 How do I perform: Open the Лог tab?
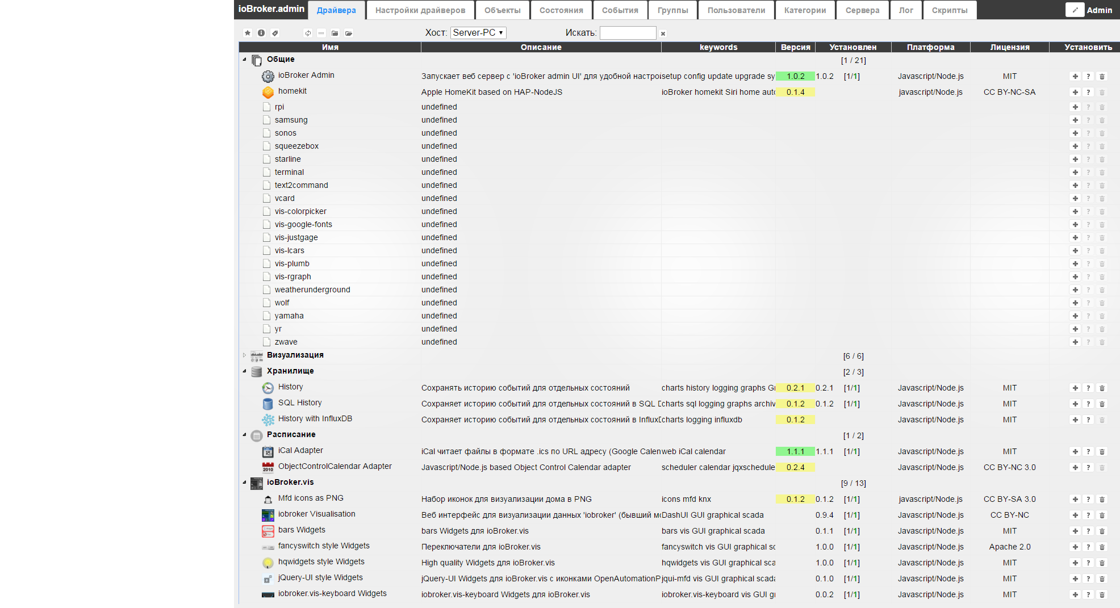click(906, 10)
